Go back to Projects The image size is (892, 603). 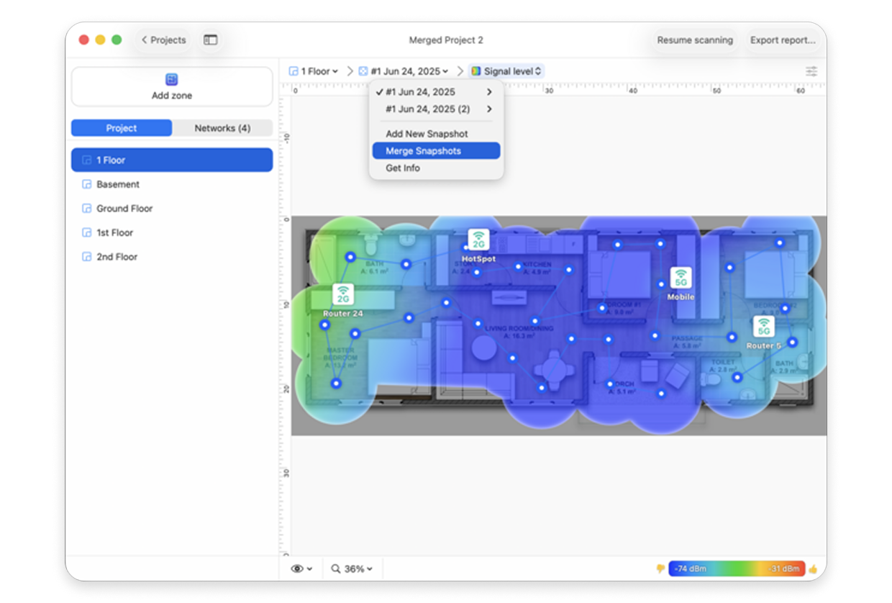click(x=163, y=40)
